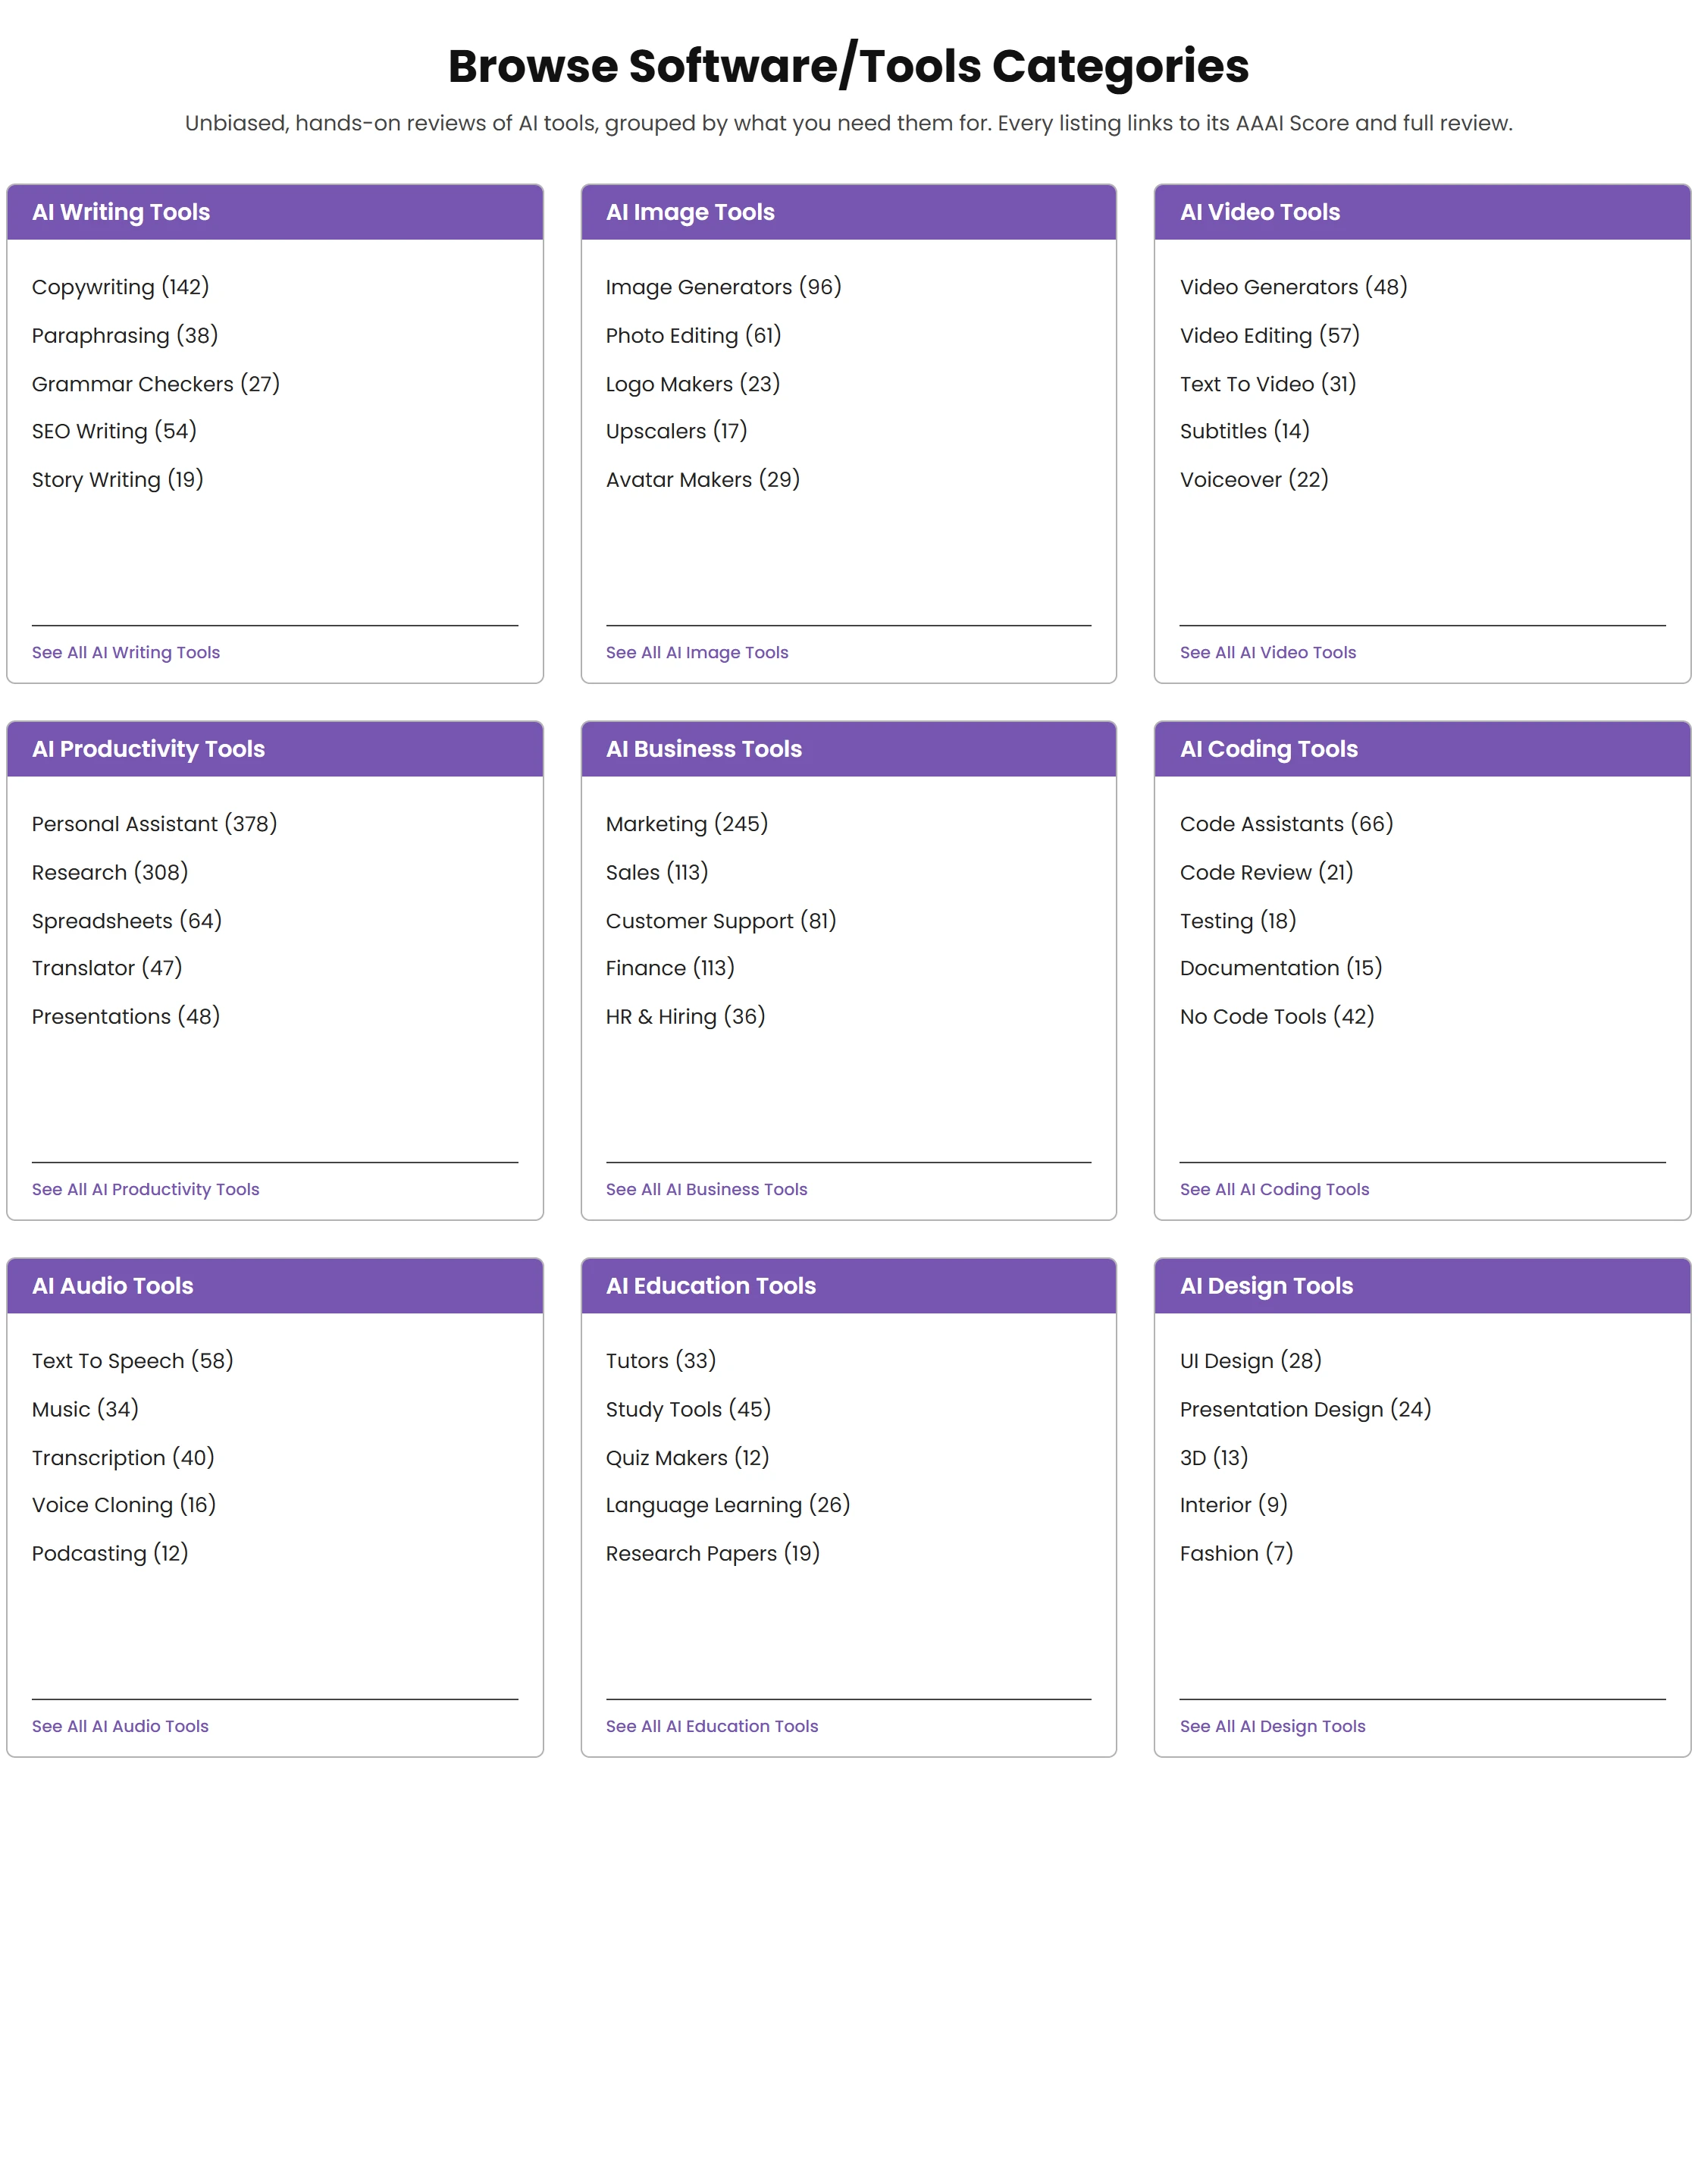Go to Subtitles (14)
1698x2184 pixels.
(1244, 431)
